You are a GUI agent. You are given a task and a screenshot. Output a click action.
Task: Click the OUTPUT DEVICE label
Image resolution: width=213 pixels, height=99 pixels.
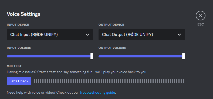[x=111, y=25]
